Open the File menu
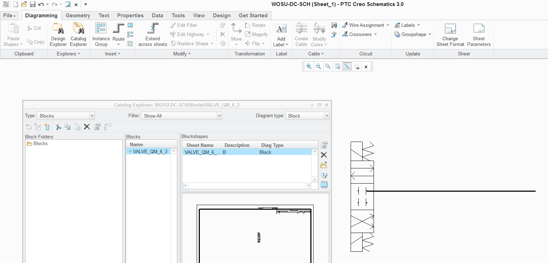This screenshot has width=548, height=263. coord(10,16)
